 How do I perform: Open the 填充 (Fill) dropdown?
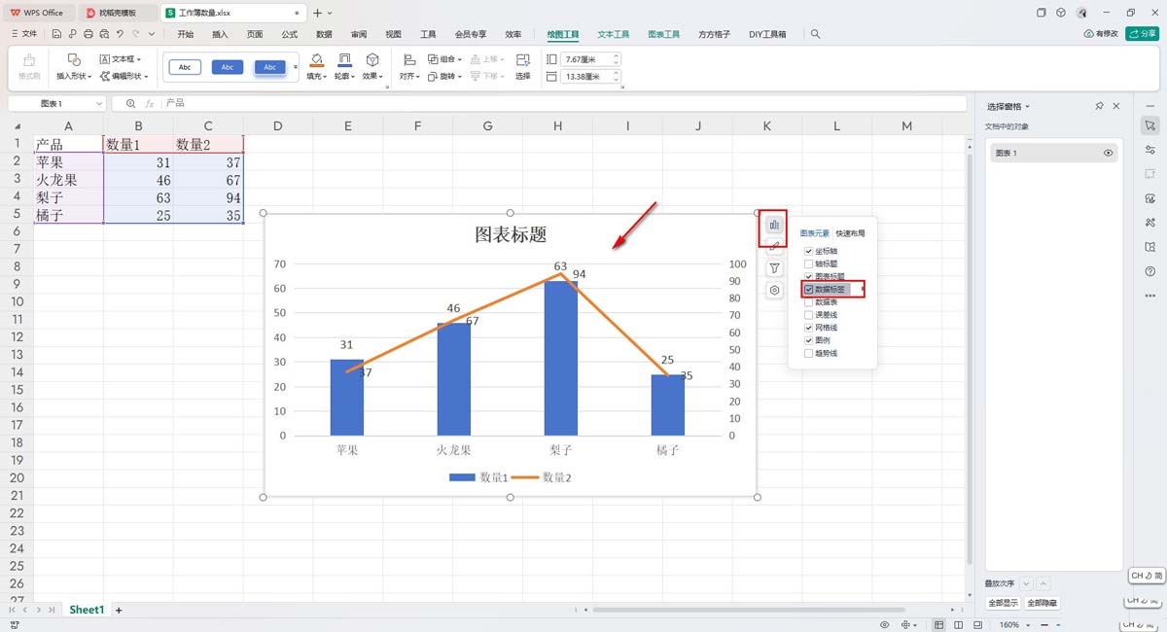(x=316, y=75)
